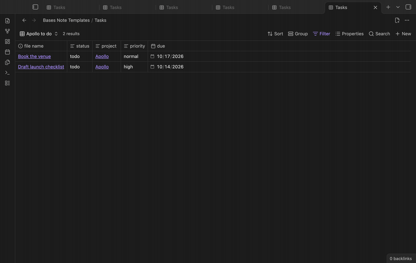
Task: Click 0 backlinks in status bar
Action: (401, 258)
